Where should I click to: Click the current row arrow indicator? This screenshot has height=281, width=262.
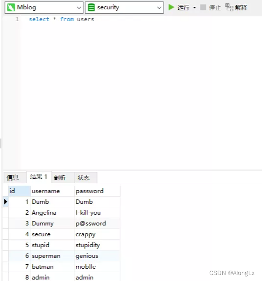(5, 201)
